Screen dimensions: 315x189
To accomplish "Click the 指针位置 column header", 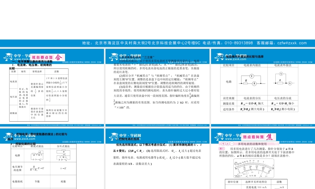I will pyautogui.click(x=233, y=182).
